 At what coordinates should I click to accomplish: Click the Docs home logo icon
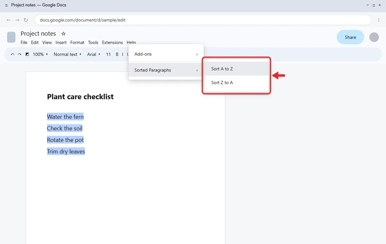click(x=11, y=37)
